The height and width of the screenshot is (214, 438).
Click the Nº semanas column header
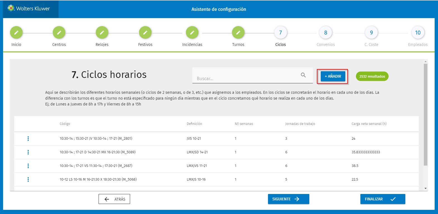[244, 124]
